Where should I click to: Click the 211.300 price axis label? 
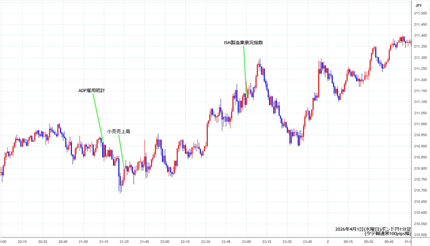[x=420, y=58]
